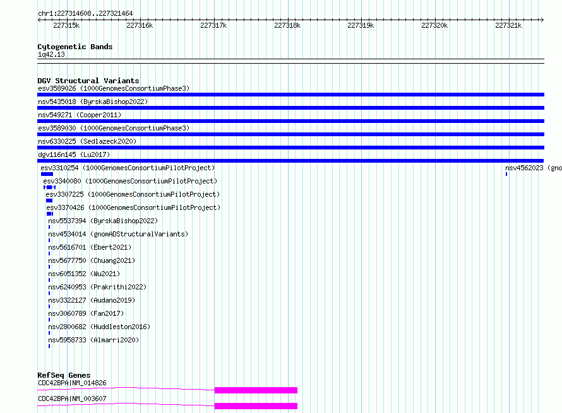Screen dimensions: 562x413
Task: Click the 227315k ruler tick label
Action: click(66, 25)
